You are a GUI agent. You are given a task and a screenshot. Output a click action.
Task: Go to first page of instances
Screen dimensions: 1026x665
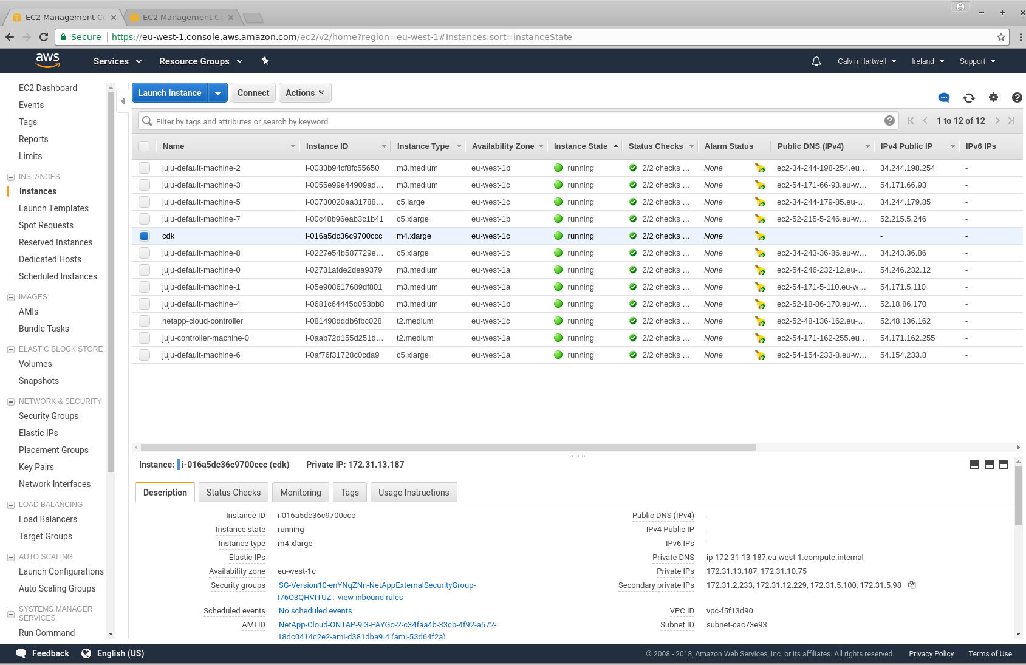pos(911,121)
